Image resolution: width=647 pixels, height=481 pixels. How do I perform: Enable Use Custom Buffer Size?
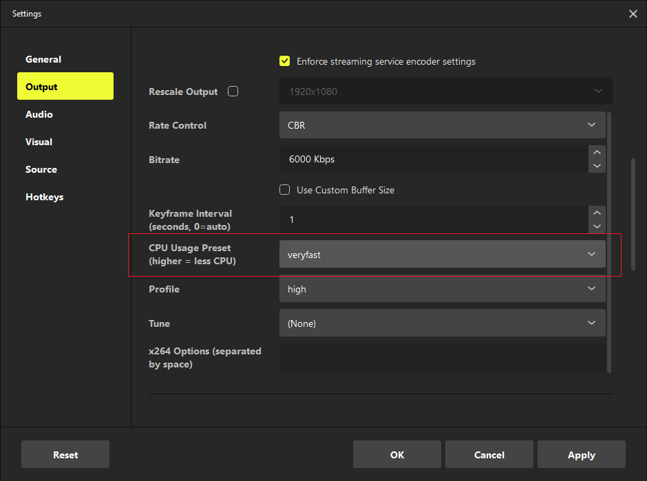point(284,190)
